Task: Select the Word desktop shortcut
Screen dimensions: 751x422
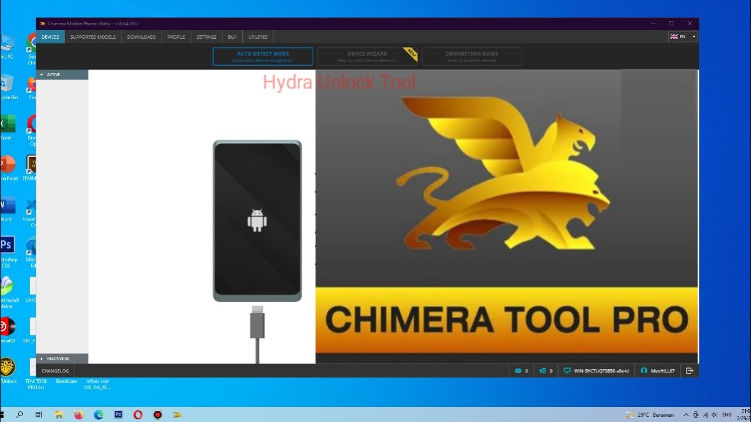Action: coord(6,209)
